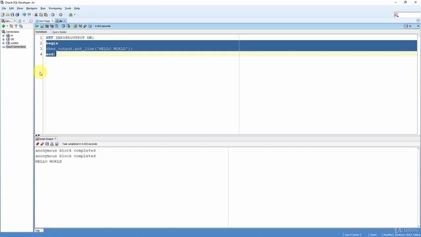Screen dimensions: 421x237
Task: Open the Versioning menu
Action: click(x=55, y=9)
